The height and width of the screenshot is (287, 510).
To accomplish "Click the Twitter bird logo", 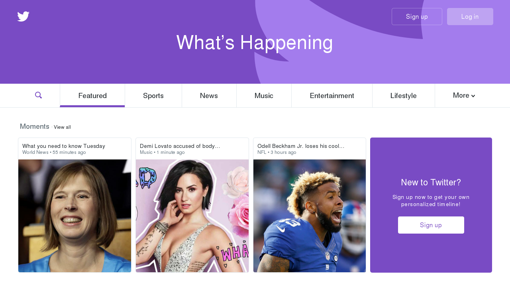I will click(x=23, y=16).
